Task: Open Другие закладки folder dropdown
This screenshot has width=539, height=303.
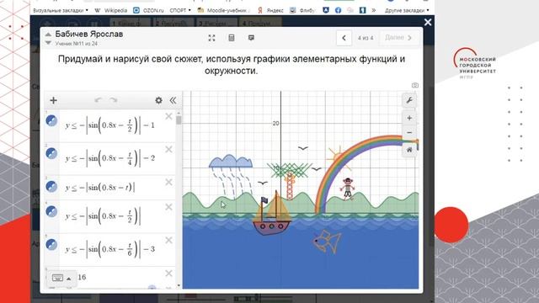Action: coord(407,10)
